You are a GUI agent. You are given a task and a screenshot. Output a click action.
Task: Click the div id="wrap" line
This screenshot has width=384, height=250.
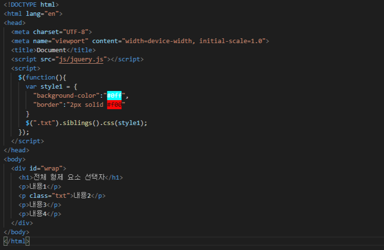click(x=39, y=168)
